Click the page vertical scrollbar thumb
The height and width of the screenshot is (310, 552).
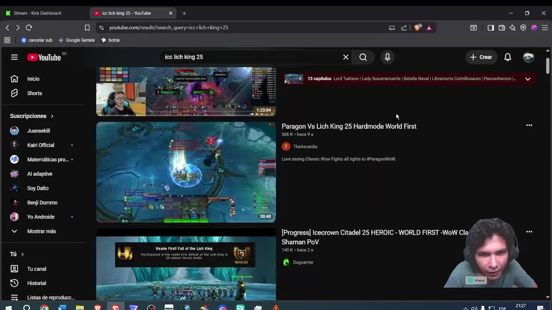[x=548, y=65]
